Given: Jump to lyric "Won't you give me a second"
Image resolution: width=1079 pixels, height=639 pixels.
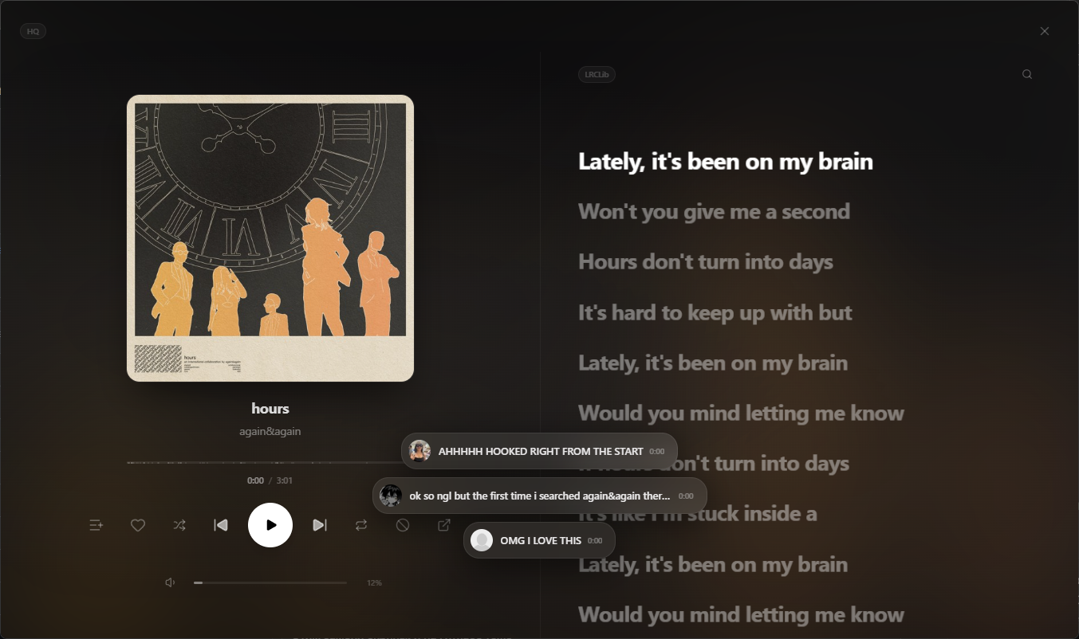Looking at the screenshot, I should click(714, 211).
